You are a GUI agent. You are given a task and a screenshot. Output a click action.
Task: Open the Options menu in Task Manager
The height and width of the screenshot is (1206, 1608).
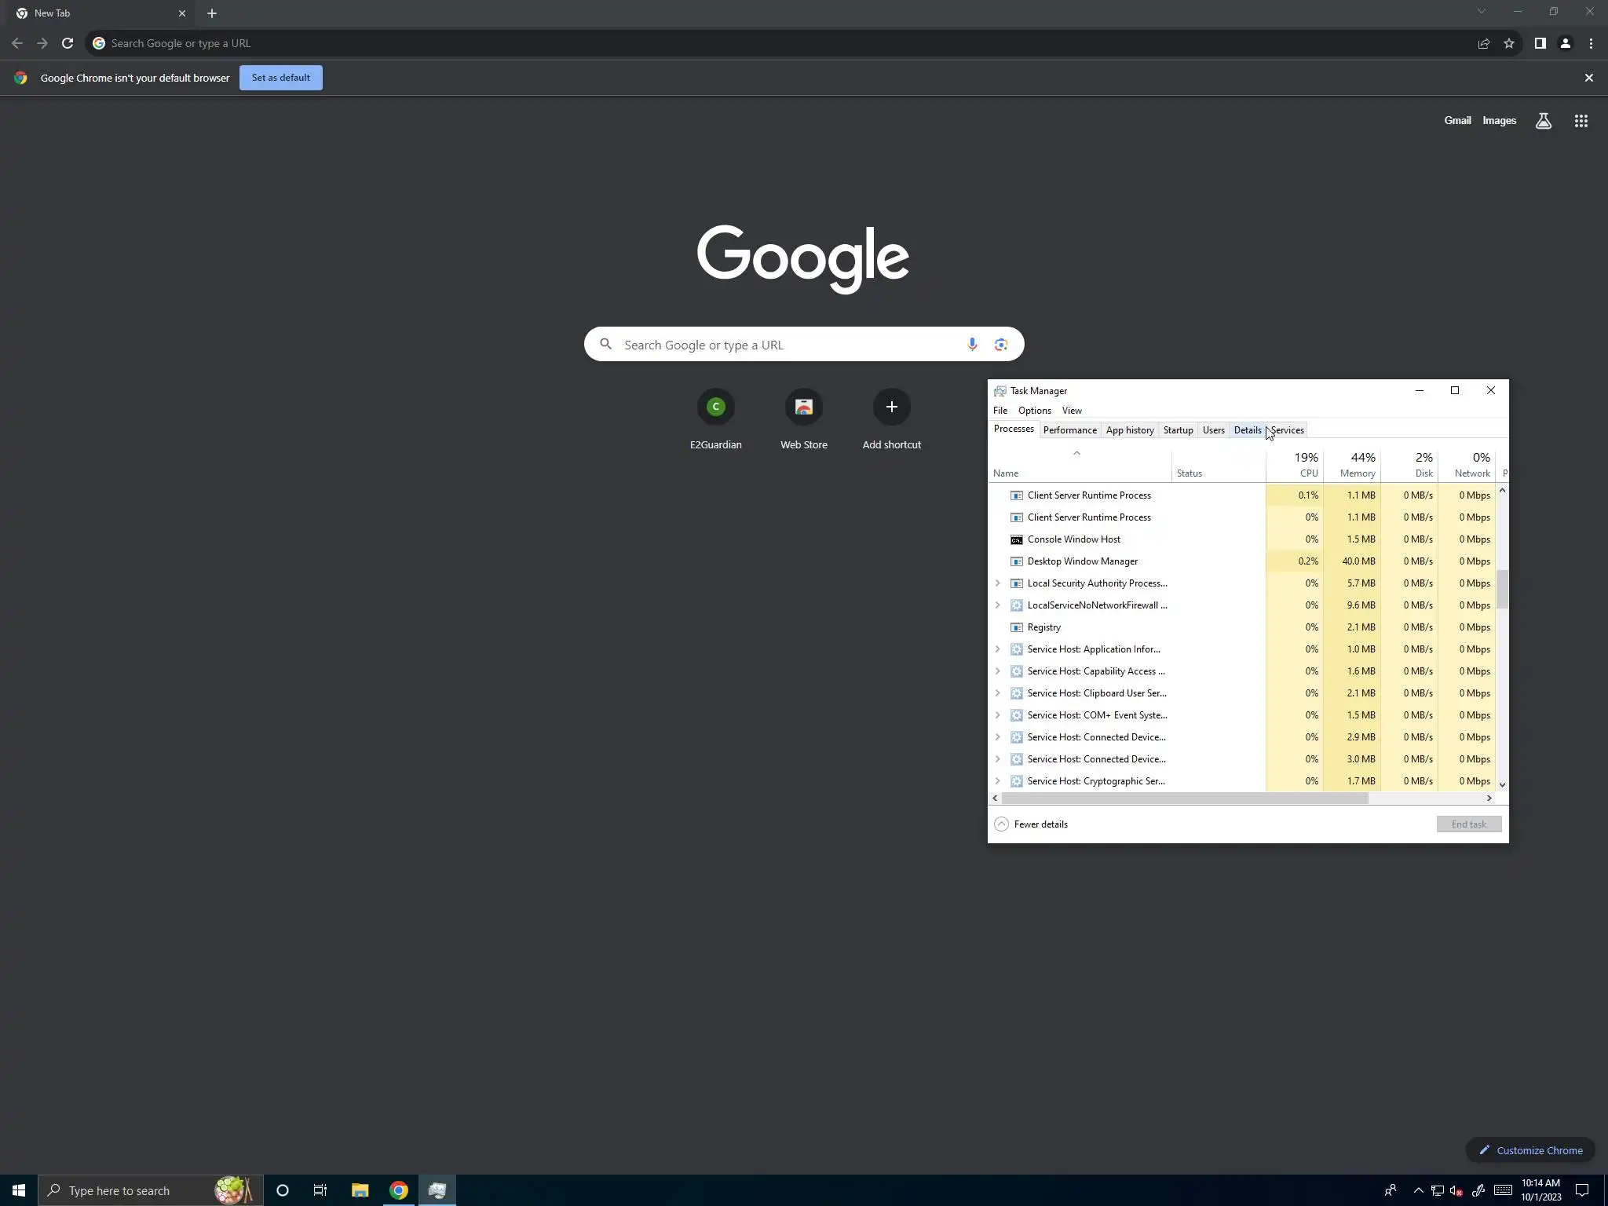(1034, 411)
